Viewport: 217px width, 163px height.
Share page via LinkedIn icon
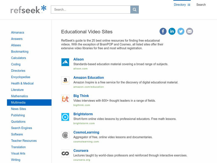[172, 31]
